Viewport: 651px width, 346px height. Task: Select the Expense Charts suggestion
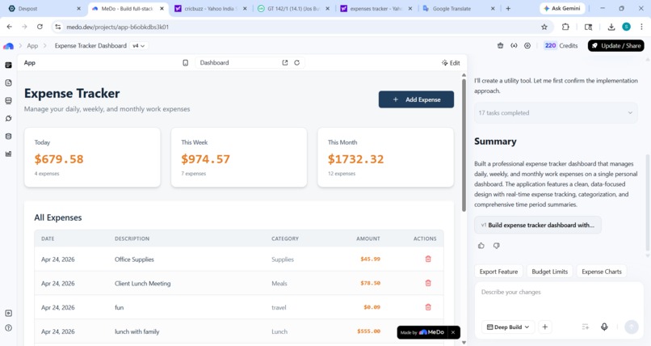tap(602, 272)
